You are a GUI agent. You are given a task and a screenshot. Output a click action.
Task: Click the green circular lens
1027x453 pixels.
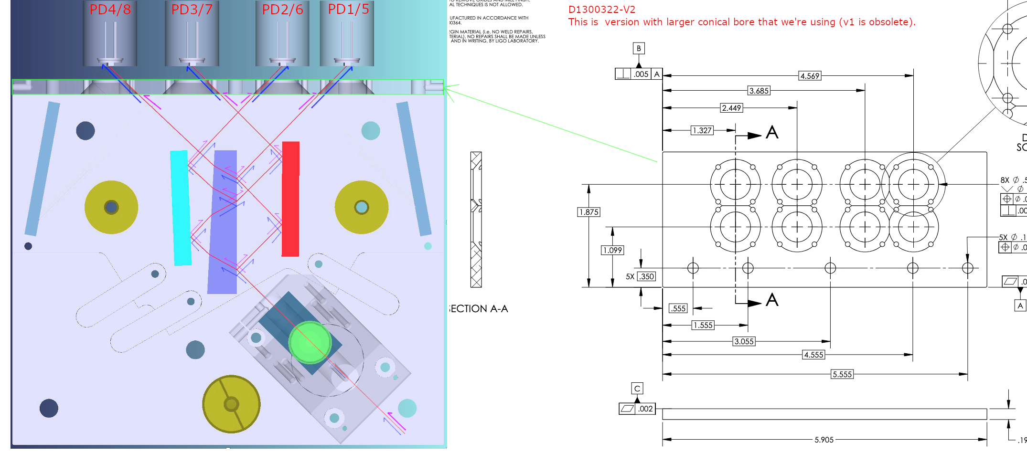[310, 342]
